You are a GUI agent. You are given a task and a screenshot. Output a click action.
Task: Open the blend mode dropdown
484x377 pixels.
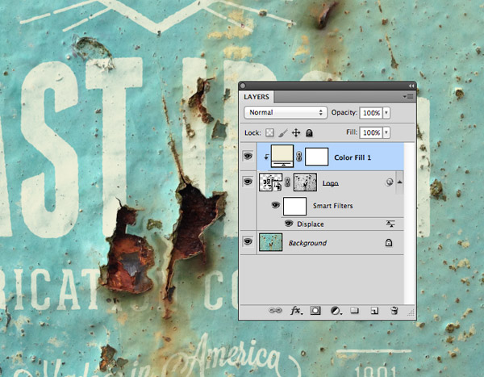coord(286,112)
